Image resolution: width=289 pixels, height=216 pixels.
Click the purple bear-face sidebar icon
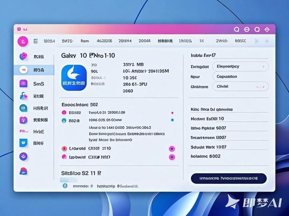23,120
